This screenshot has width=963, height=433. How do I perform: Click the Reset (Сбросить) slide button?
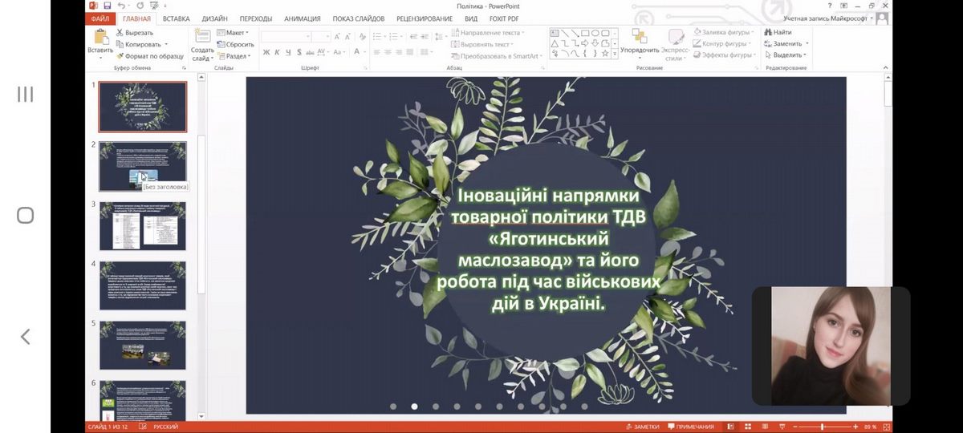(235, 44)
